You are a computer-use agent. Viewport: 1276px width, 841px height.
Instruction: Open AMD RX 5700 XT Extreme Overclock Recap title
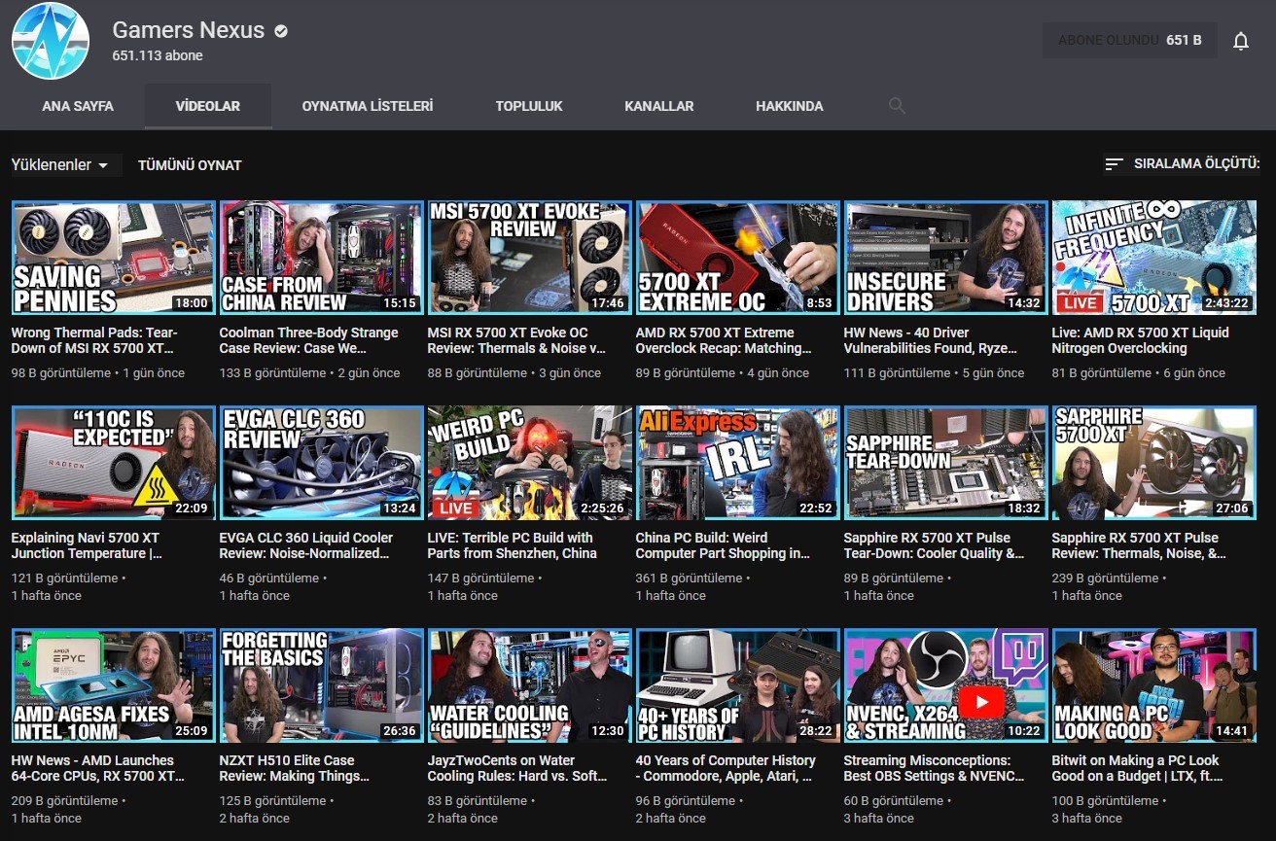pyautogui.click(x=724, y=340)
